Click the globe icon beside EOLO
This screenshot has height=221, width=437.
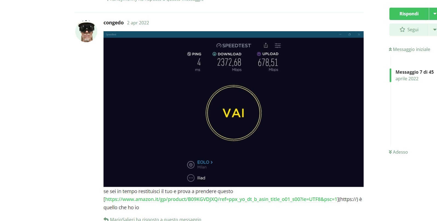(191, 165)
